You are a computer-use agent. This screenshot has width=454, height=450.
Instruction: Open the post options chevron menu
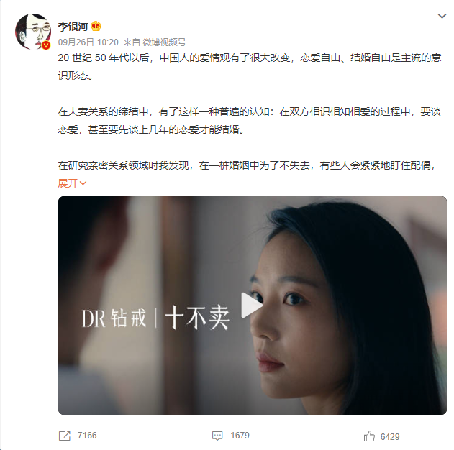click(x=442, y=16)
